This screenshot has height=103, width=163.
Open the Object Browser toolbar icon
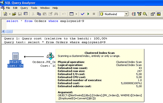pyautogui.click(x=139, y=14)
